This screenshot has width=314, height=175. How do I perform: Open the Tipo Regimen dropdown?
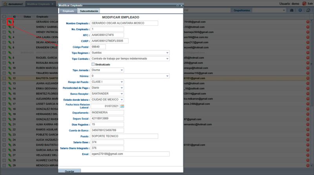pyautogui.click(x=130, y=53)
